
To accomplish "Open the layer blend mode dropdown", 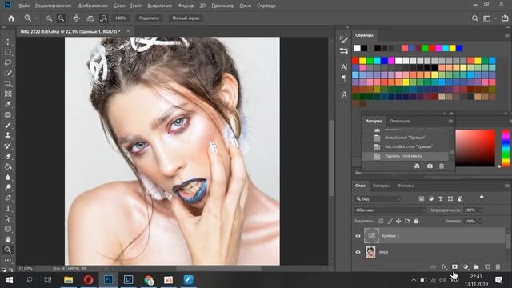I will click(x=390, y=210).
